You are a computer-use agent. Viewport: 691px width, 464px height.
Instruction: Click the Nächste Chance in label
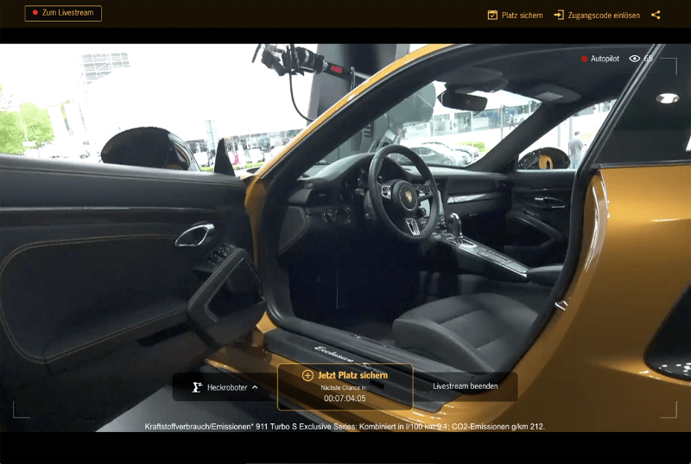pos(344,388)
